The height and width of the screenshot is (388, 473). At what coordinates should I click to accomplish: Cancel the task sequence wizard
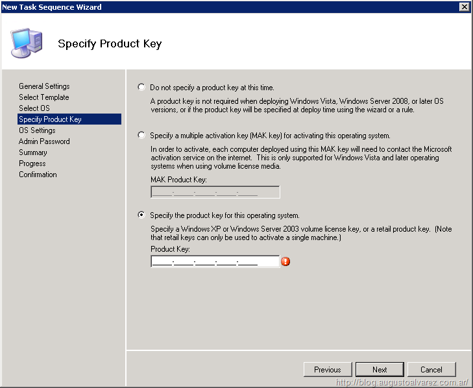pos(431,369)
